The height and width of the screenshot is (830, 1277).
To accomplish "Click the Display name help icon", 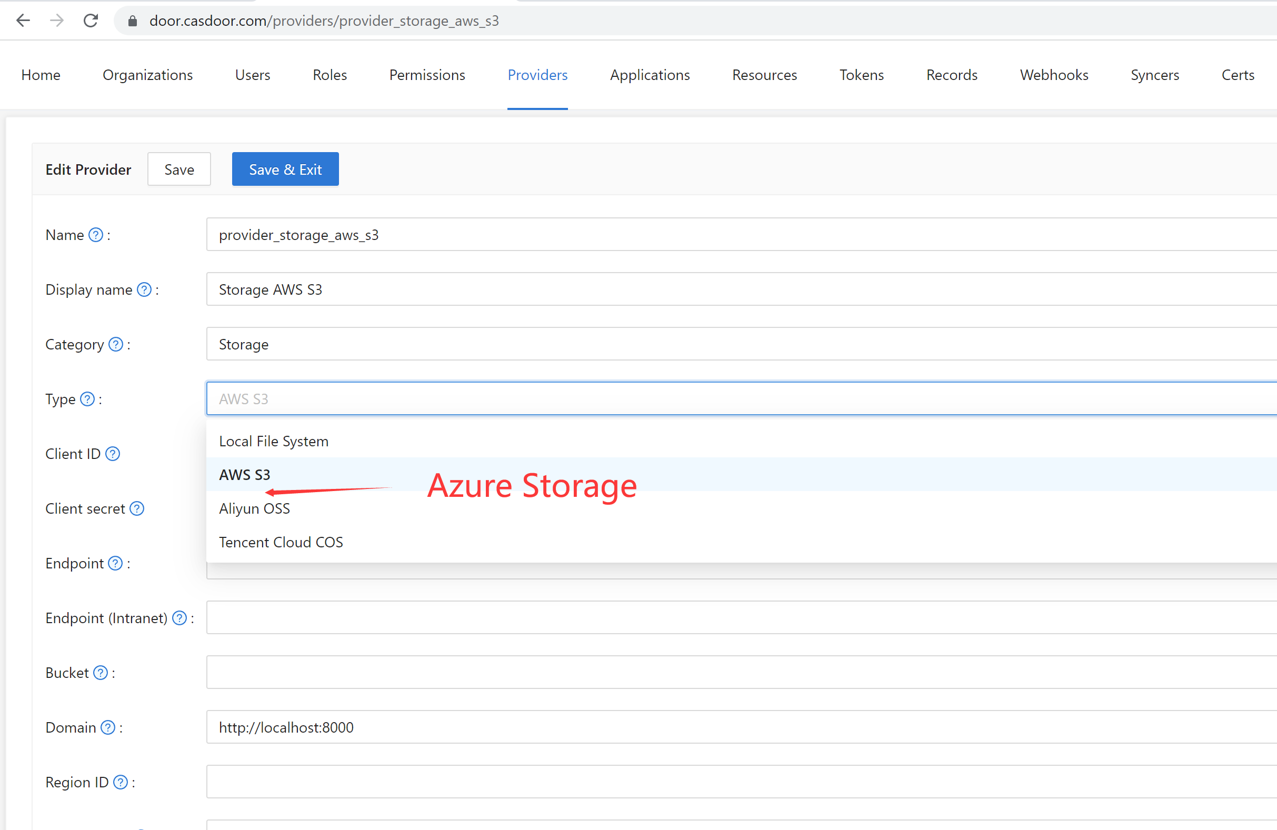I will tap(144, 288).
